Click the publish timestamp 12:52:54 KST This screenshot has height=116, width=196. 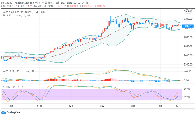click(x=82, y=3)
